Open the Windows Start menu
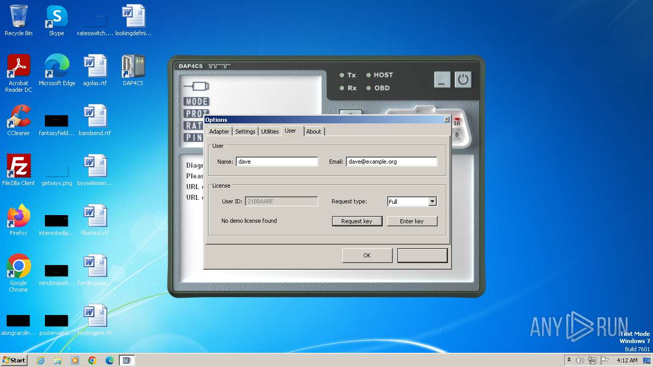The image size is (653, 367). click(x=14, y=360)
